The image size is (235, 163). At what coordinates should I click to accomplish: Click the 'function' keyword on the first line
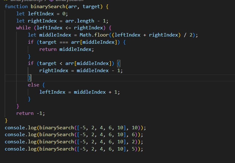(x=16, y=7)
